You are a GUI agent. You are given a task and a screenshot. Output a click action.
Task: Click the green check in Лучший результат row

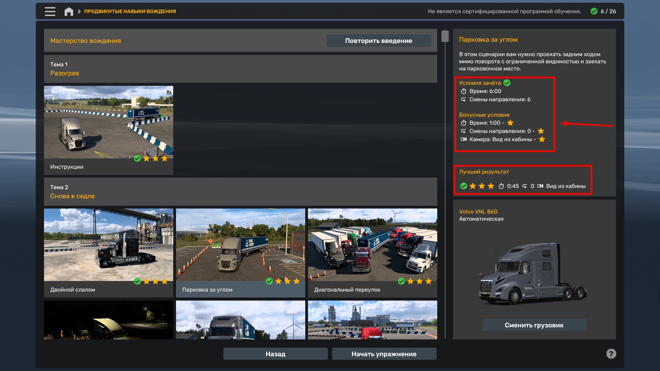463,186
